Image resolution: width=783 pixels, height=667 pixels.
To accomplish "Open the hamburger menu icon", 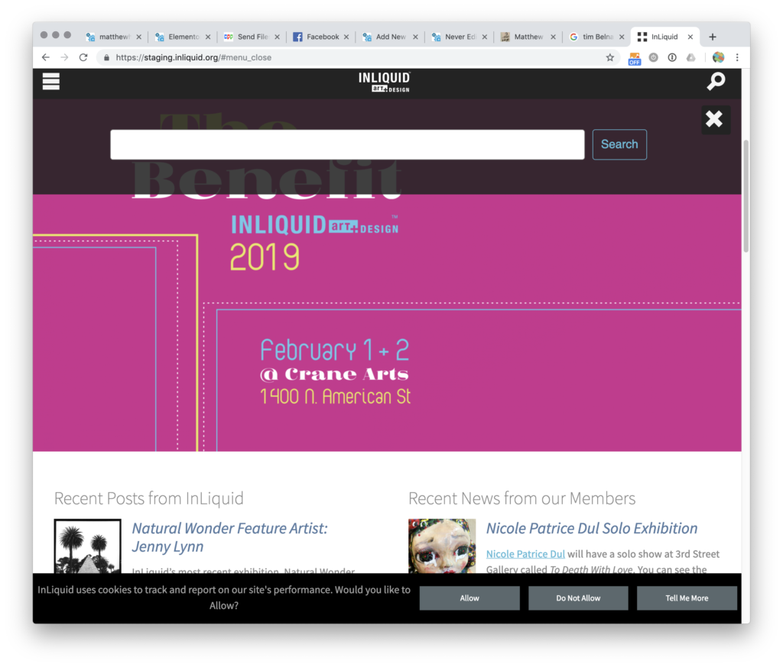I will (x=51, y=81).
